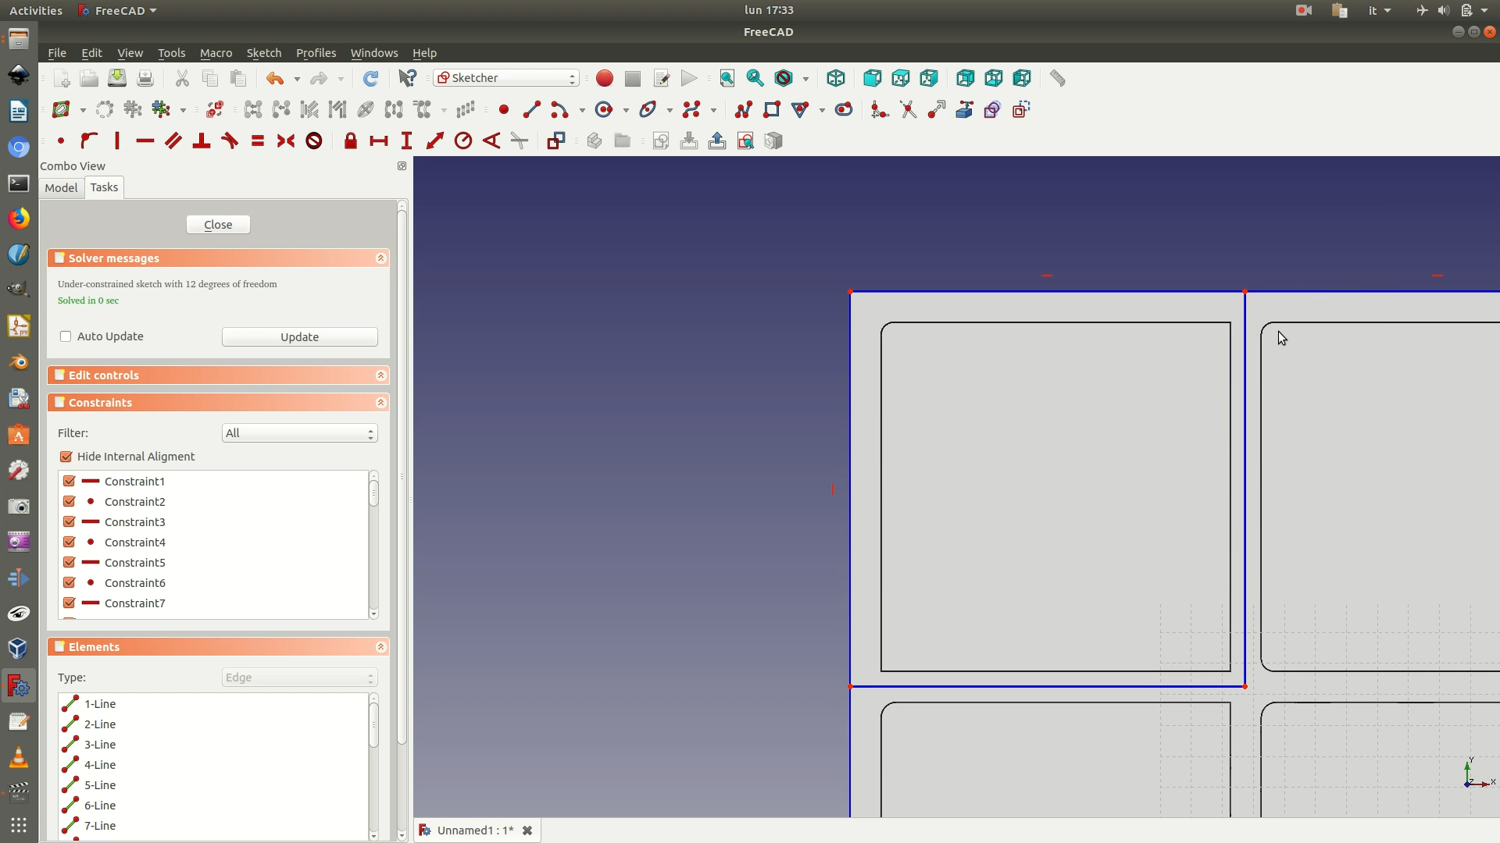Enable the Auto Update checkbox

[66, 336]
